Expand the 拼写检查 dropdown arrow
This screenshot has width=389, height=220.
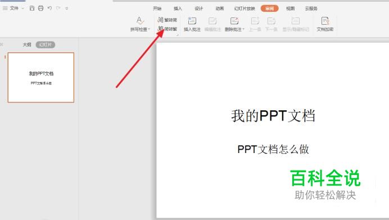tap(149, 29)
